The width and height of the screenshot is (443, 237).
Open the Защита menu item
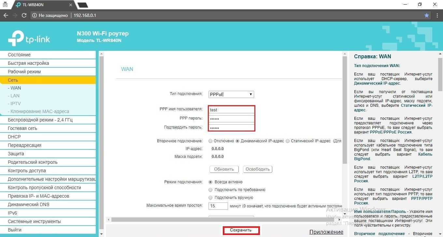click(x=48, y=154)
